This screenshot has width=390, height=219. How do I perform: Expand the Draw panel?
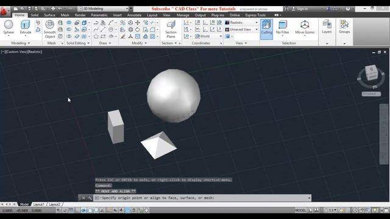tap(105, 43)
